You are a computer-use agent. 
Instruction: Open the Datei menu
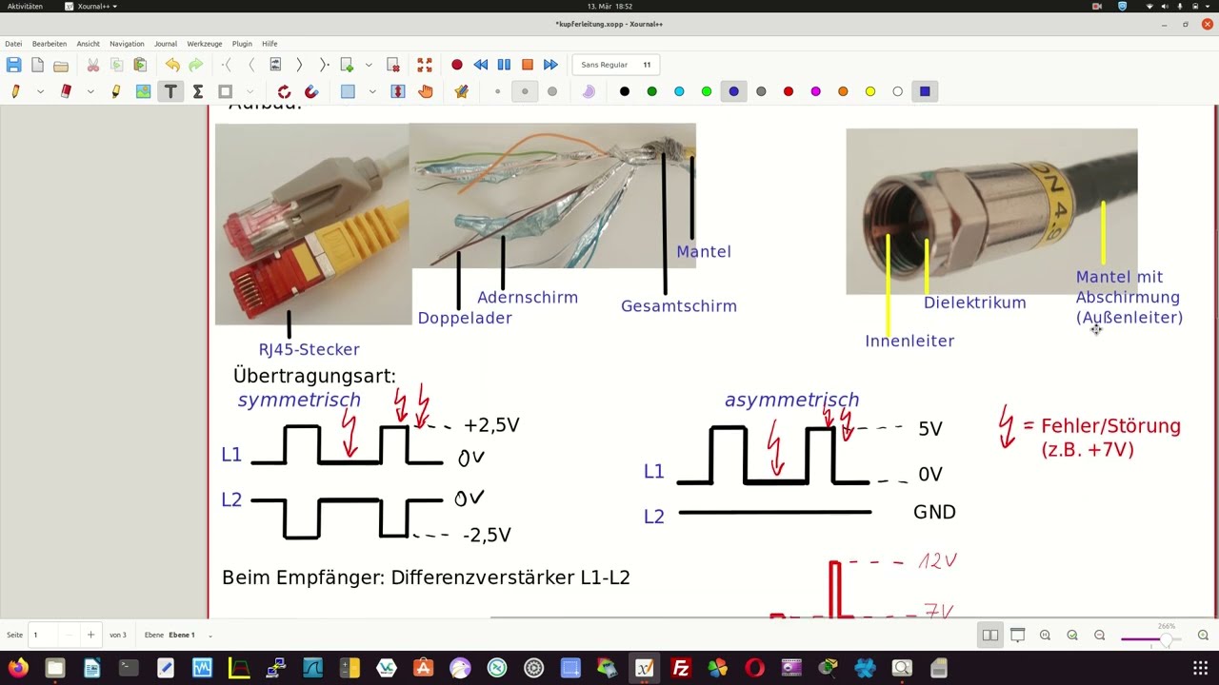[13, 44]
